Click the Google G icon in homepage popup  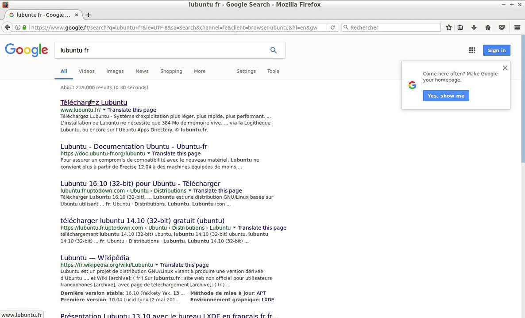[412, 85]
